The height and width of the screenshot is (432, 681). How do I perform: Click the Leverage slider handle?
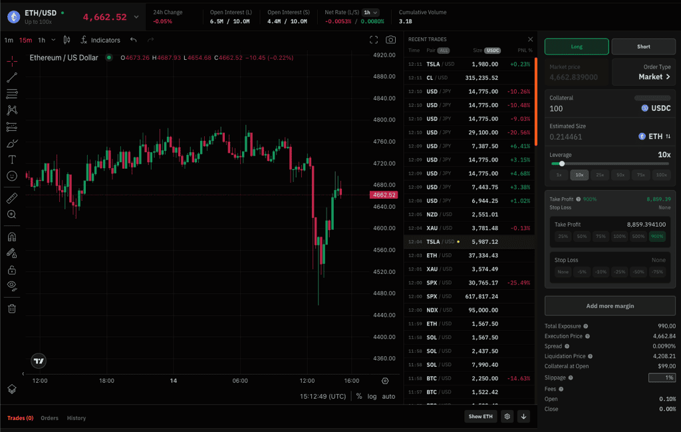[562, 163]
